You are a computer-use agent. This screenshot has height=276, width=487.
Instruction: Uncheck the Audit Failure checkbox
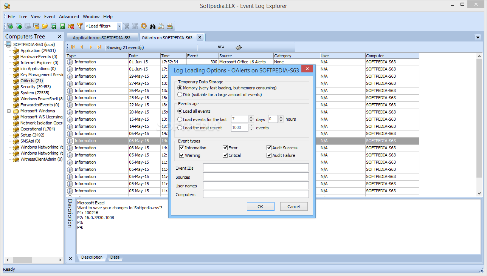point(269,155)
